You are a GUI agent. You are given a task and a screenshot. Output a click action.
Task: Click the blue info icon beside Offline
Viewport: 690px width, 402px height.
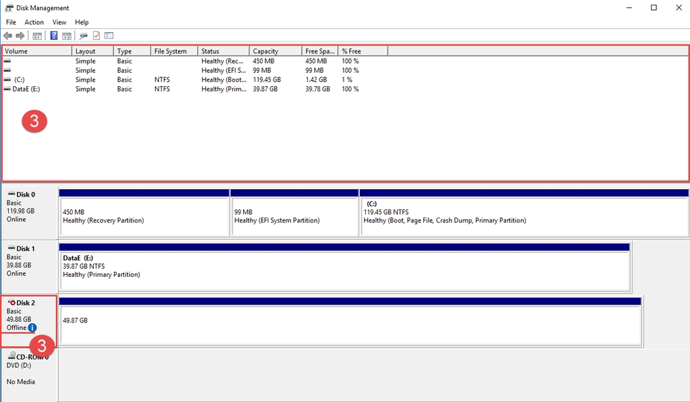tap(32, 328)
